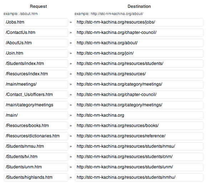Click the /Students/index.htm request field
This screenshot has width=208, height=183.
click(36, 63)
